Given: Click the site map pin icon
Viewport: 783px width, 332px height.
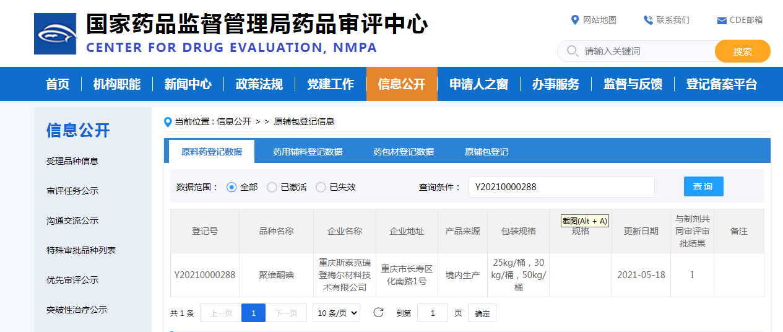Looking at the screenshot, I should 574,20.
